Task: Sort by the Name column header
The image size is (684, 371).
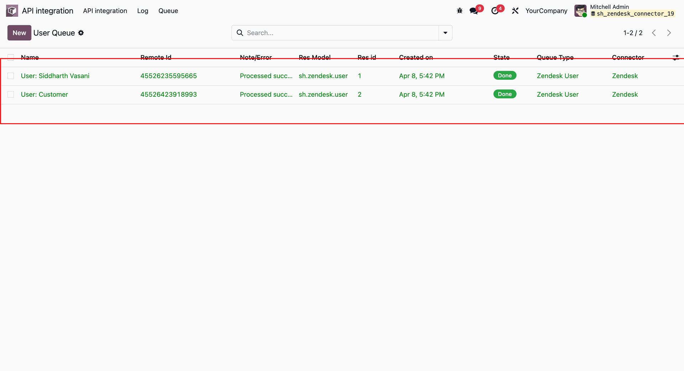Action: [x=30, y=57]
